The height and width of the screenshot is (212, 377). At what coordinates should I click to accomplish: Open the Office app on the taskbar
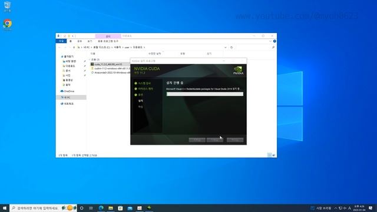click(140, 208)
